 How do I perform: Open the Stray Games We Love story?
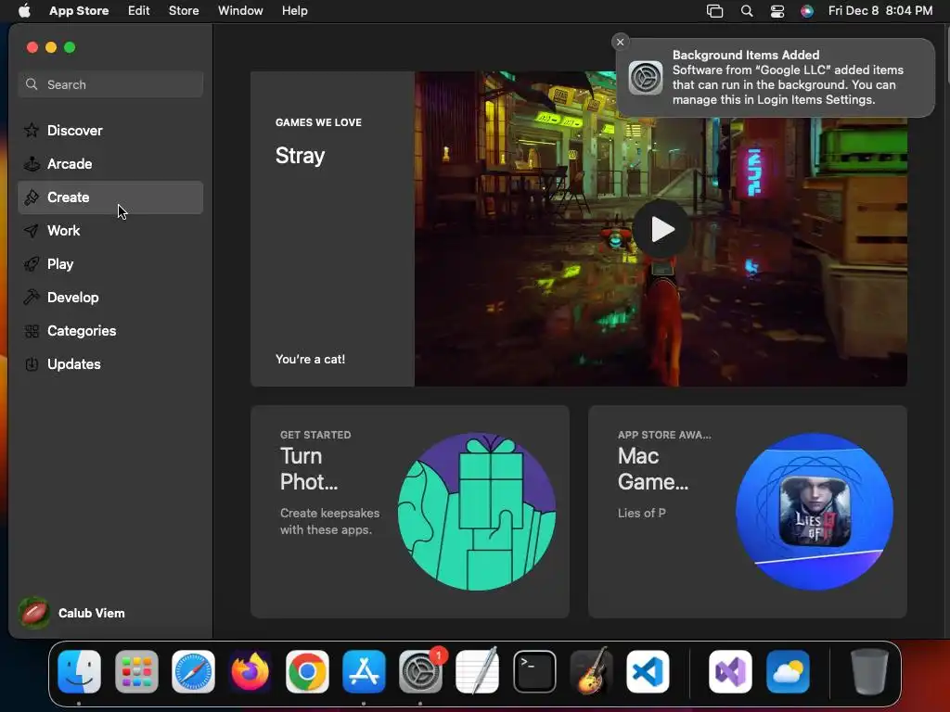point(333,229)
